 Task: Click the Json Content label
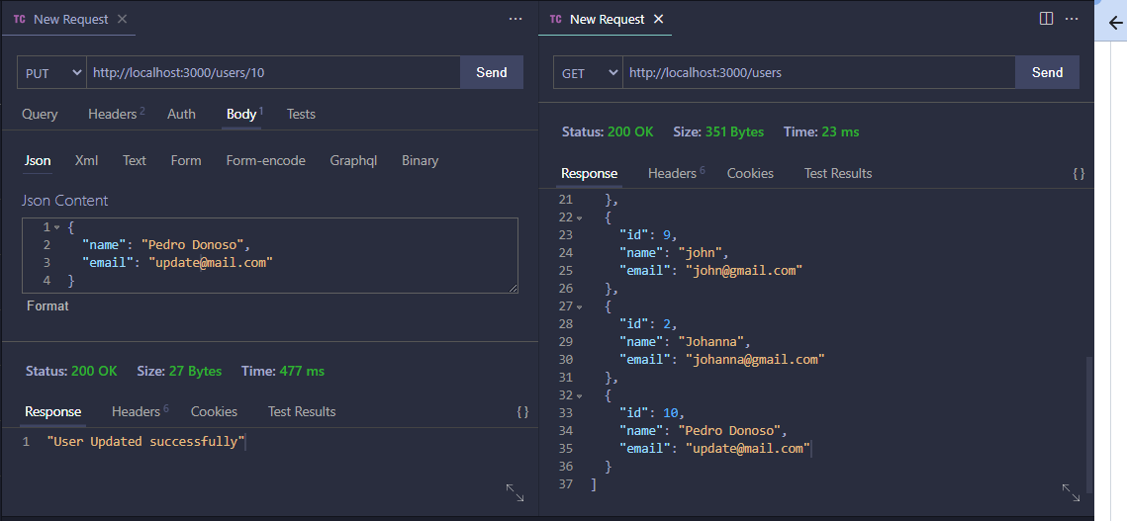(x=64, y=201)
